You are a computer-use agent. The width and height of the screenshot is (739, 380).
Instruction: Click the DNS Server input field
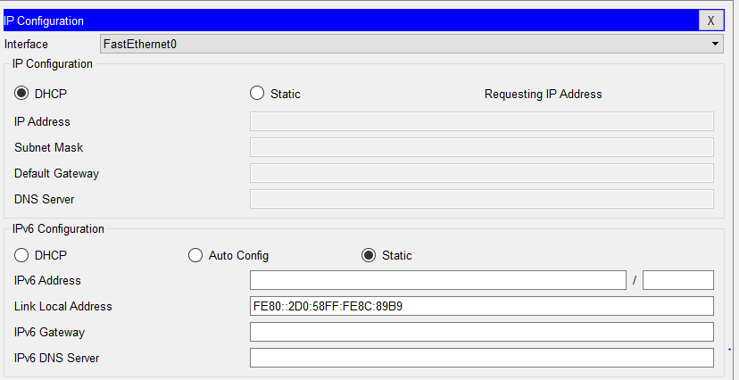click(482, 199)
